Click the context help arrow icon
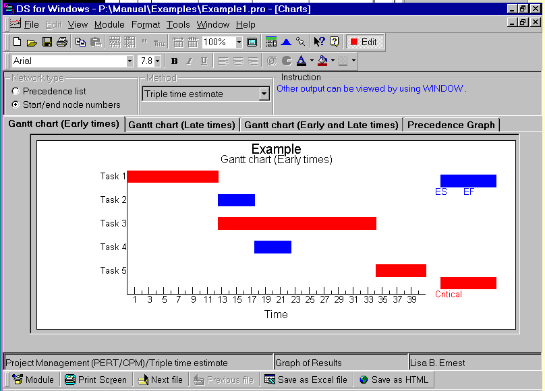This screenshot has height=391, width=545. pyautogui.click(x=319, y=42)
